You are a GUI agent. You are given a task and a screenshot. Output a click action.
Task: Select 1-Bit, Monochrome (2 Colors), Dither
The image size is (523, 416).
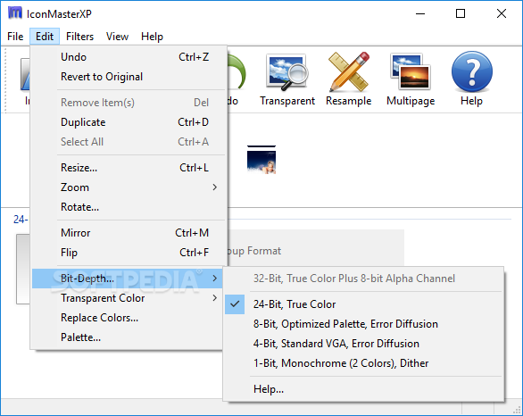(363, 363)
